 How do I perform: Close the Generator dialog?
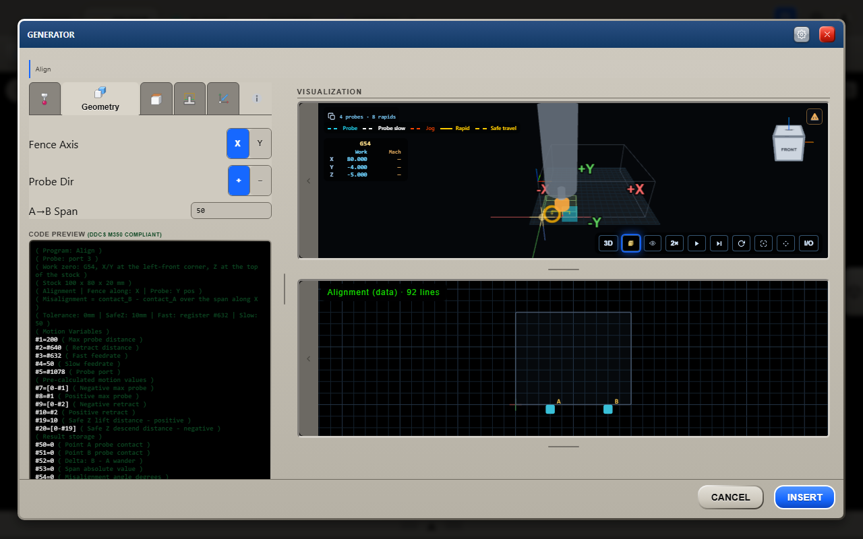pyautogui.click(x=827, y=34)
